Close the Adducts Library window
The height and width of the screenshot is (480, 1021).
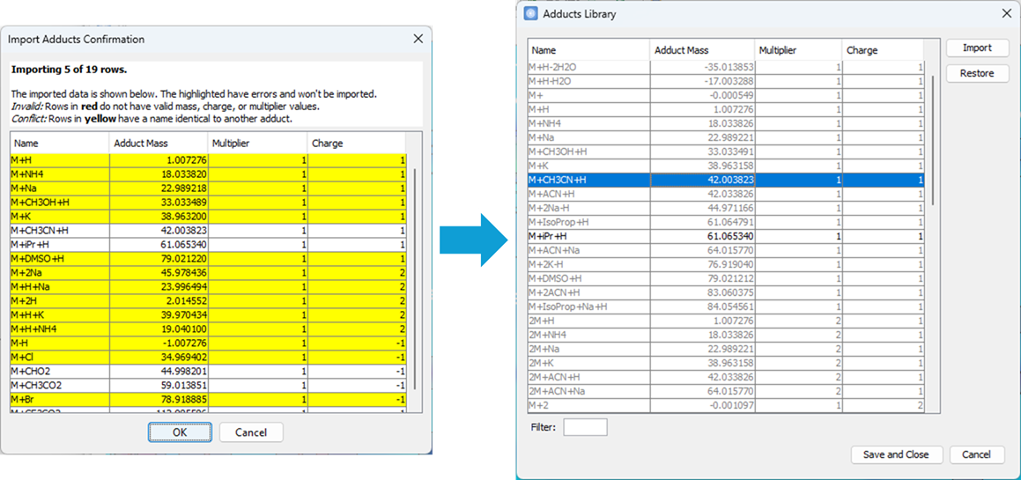click(x=1006, y=14)
